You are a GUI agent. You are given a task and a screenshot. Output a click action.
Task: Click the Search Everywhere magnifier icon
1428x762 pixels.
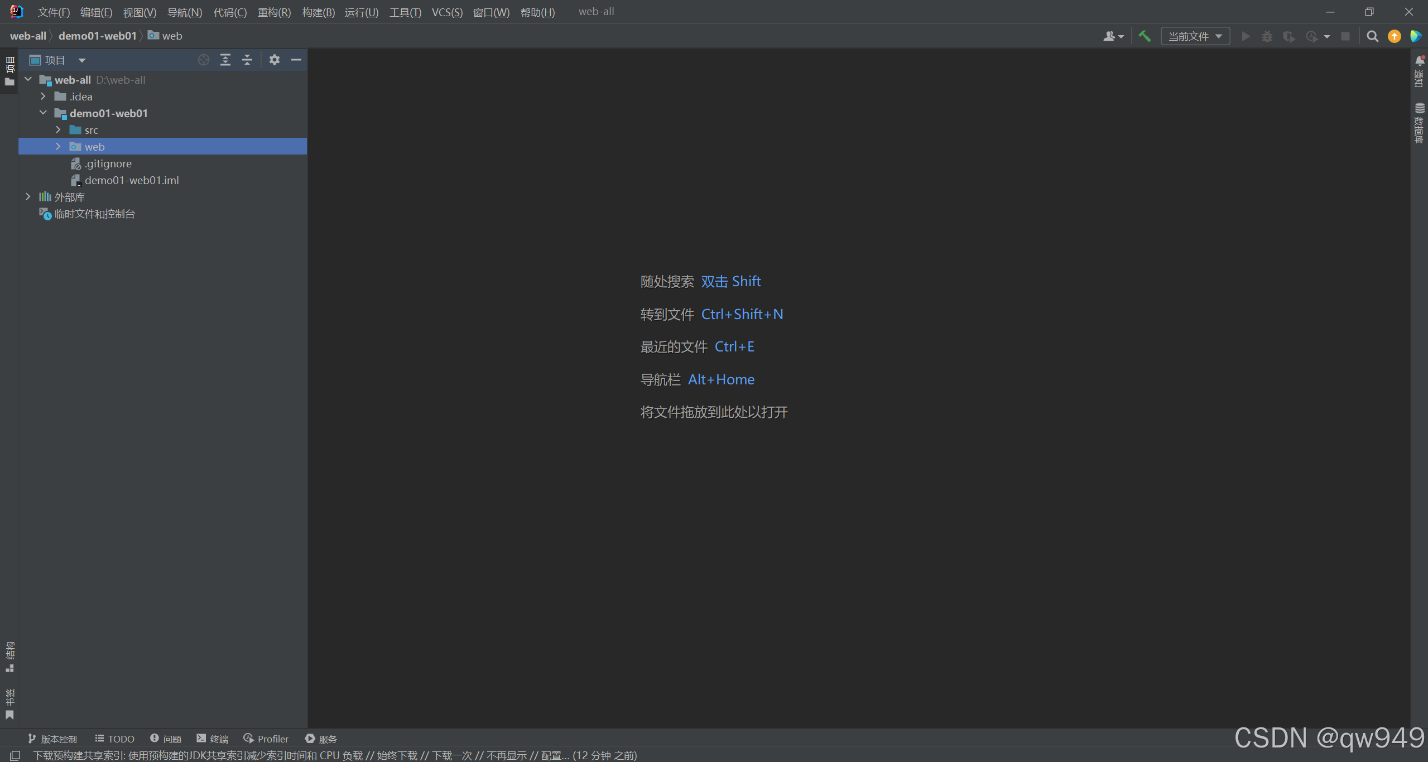point(1372,36)
